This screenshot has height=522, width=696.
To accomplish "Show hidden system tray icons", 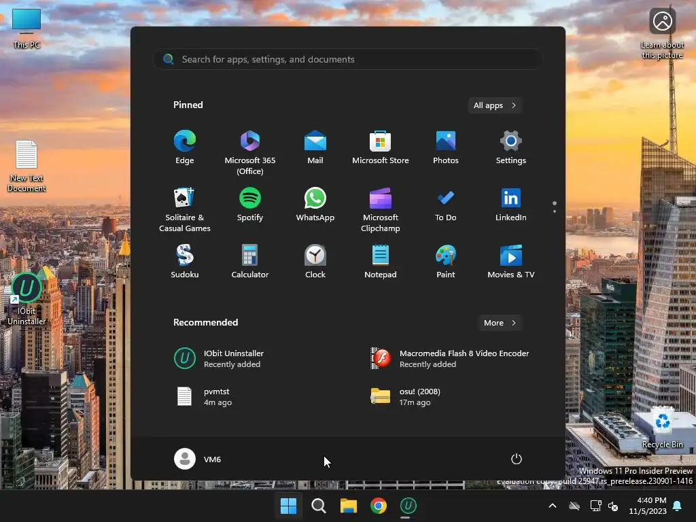I will coord(553,506).
